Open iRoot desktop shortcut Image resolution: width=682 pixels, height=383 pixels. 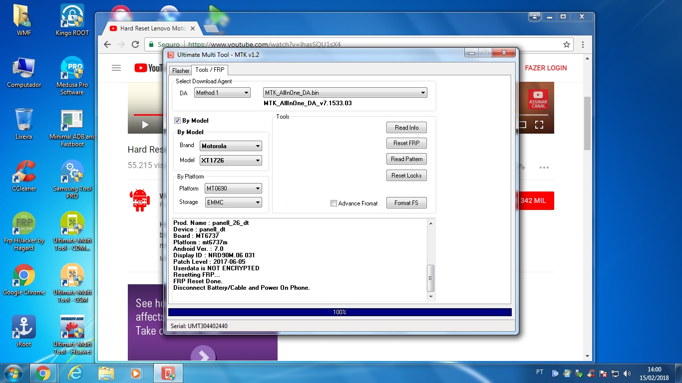click(x=23, y=332)
